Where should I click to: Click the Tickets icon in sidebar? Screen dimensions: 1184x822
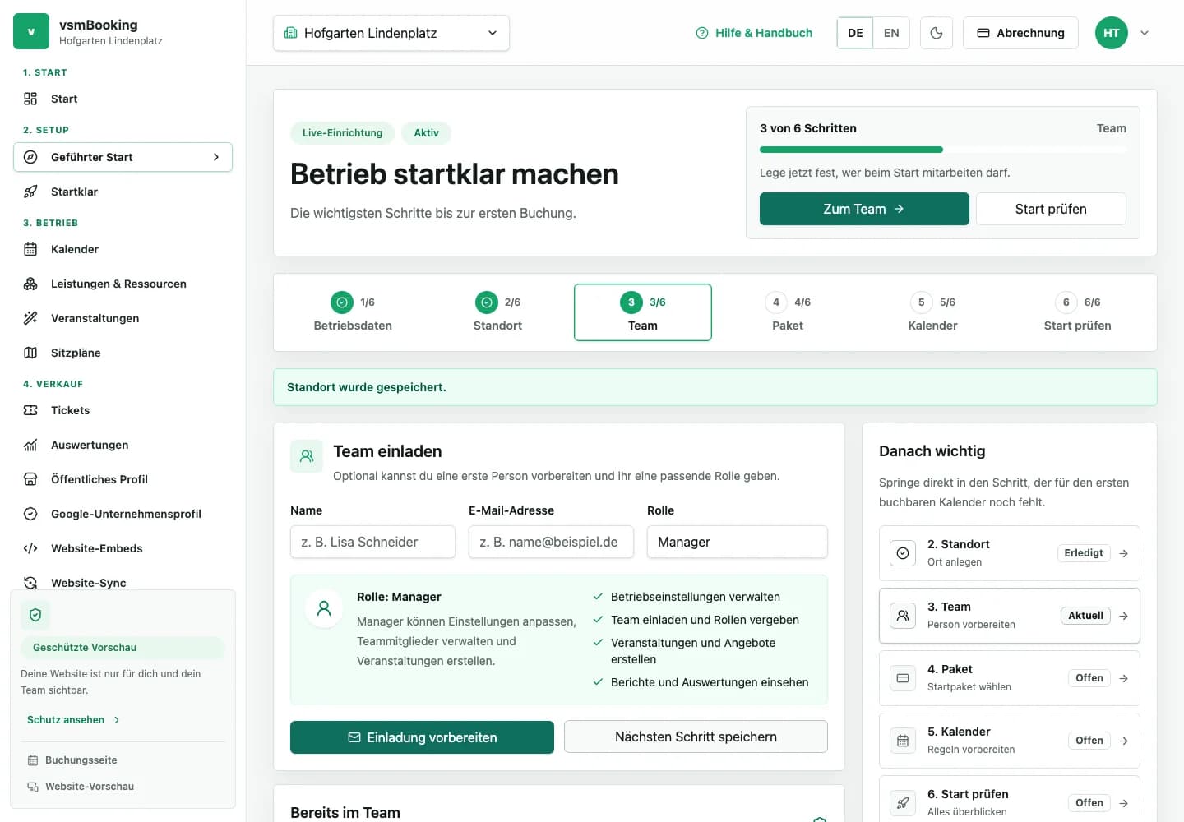pyautogui.click(x=30, y=410)
